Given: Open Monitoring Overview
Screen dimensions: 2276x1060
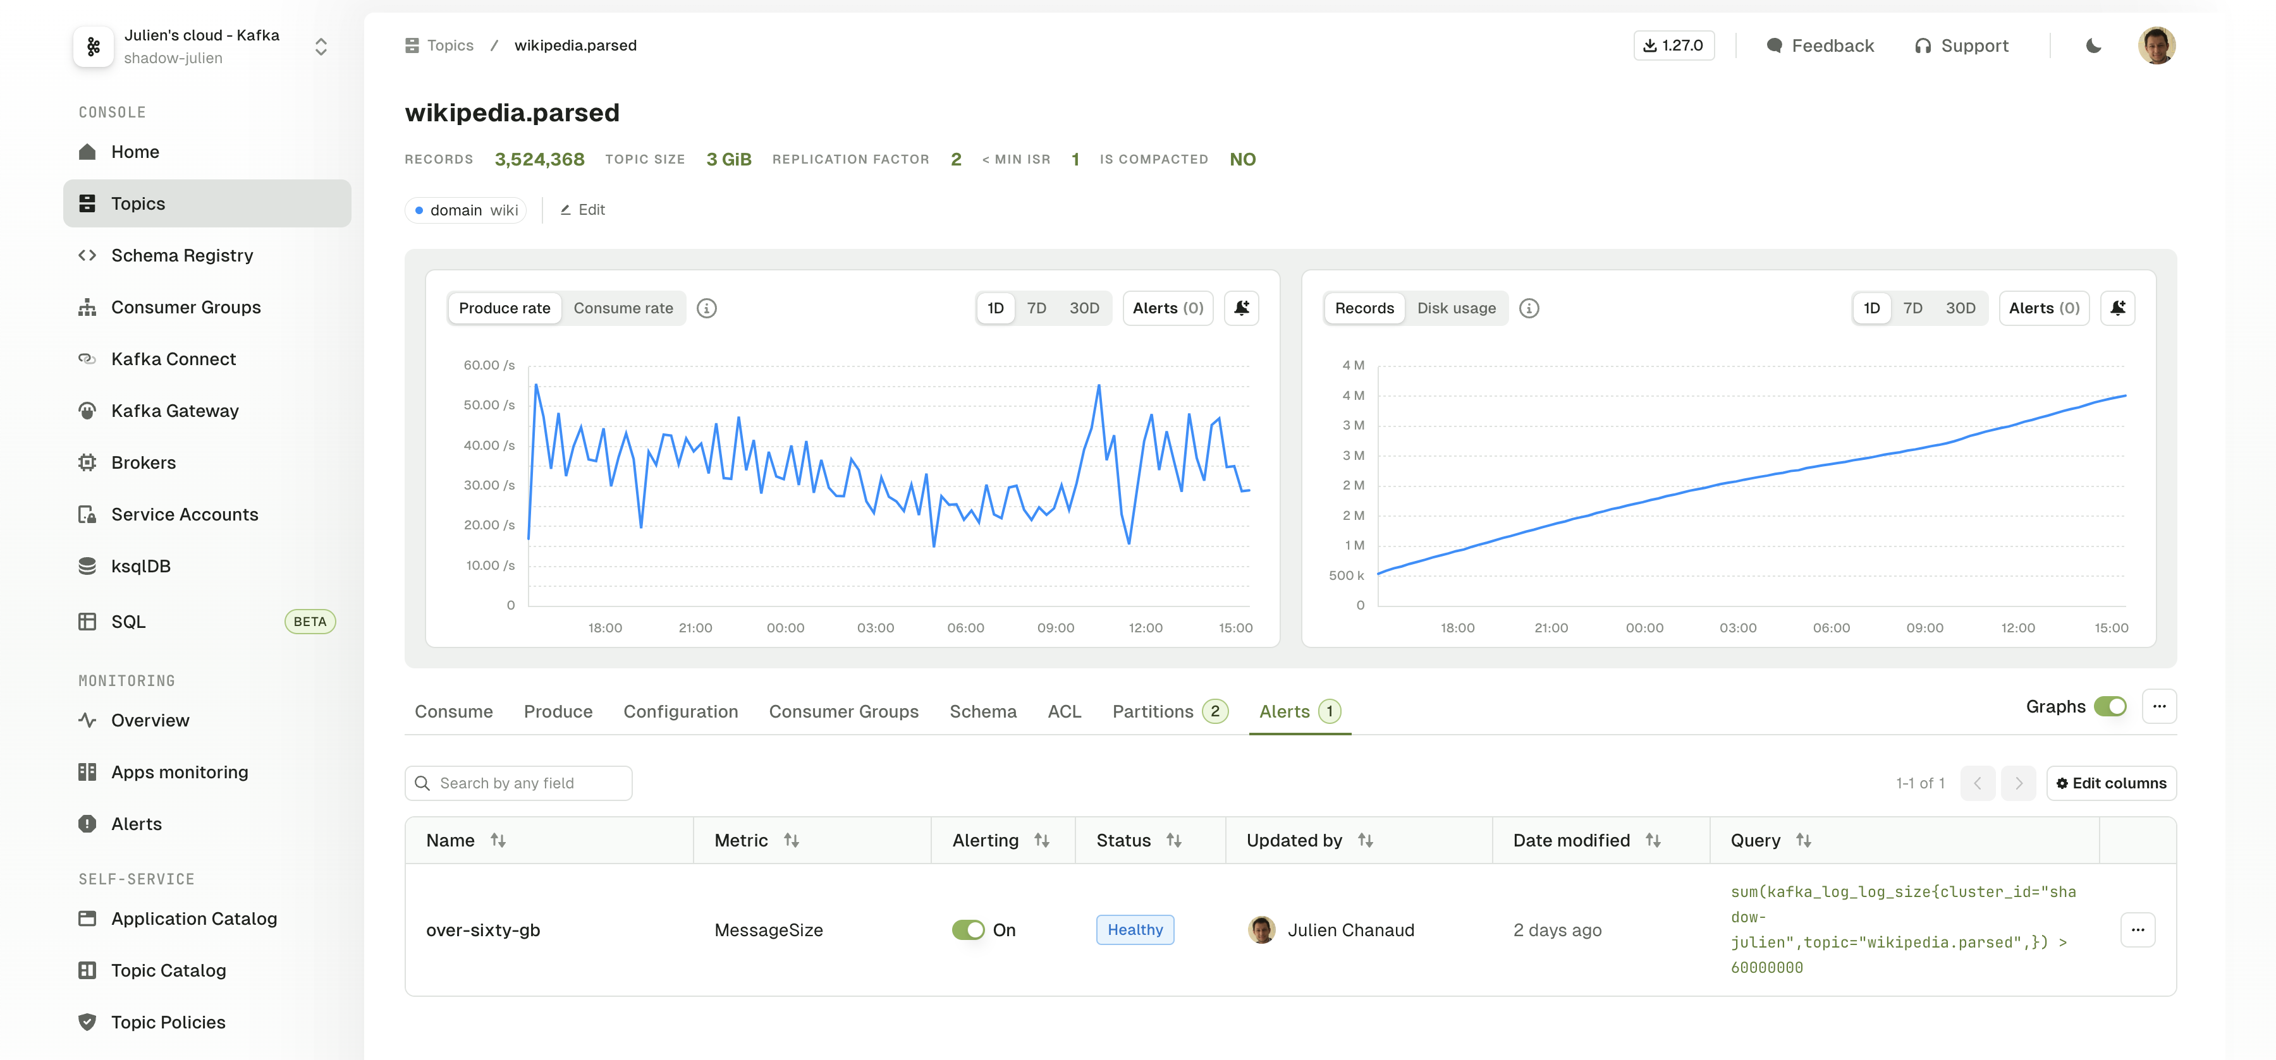Looking at the screenshot, I should coord(207,720).
